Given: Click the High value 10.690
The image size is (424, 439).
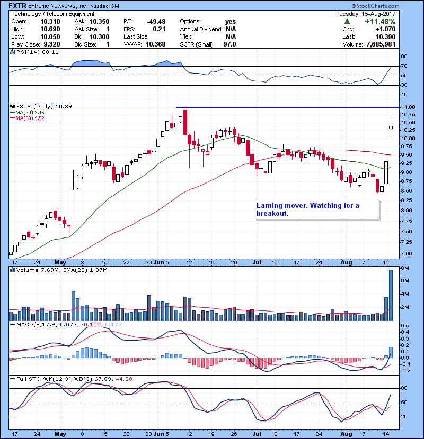Looking at the screenshot, I should (x=50, y=29).
